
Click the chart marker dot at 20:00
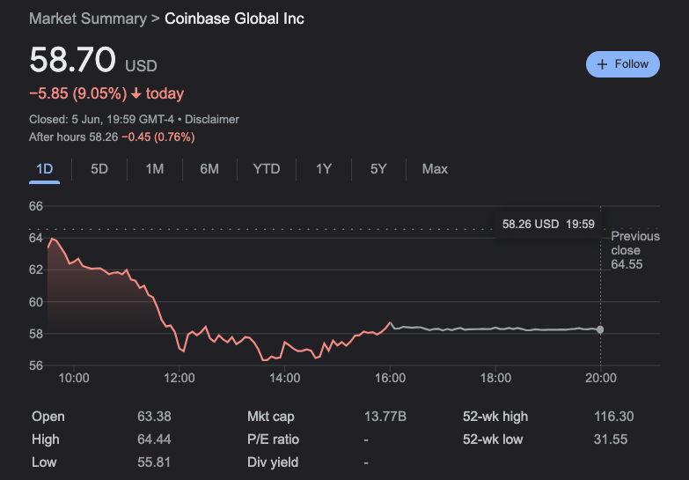600,329
